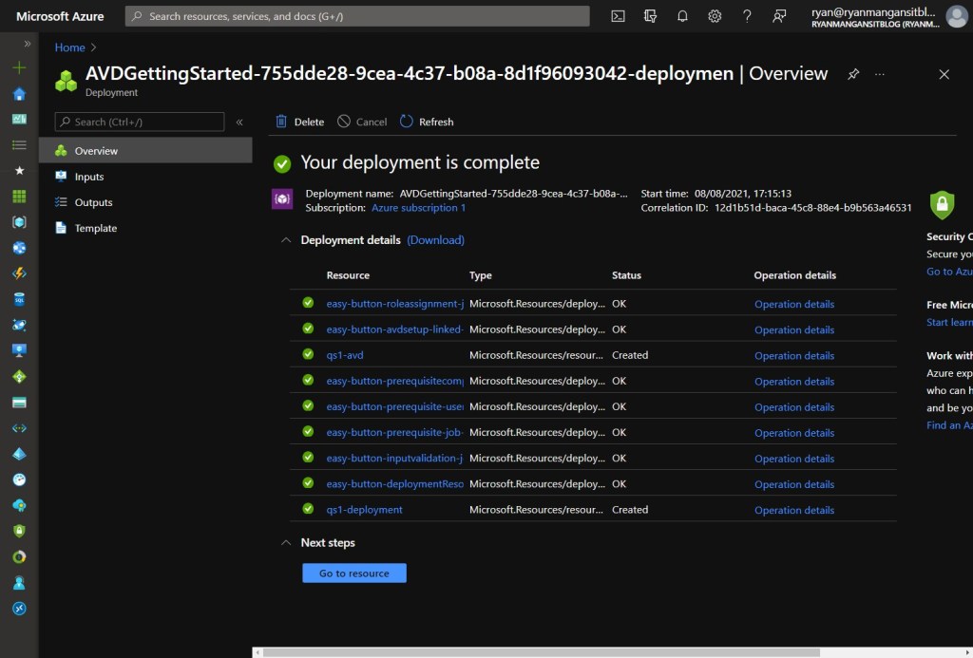Open Operation details for easy-button-roleassignment row
The image size is (973, 658).
coord(794,304)
